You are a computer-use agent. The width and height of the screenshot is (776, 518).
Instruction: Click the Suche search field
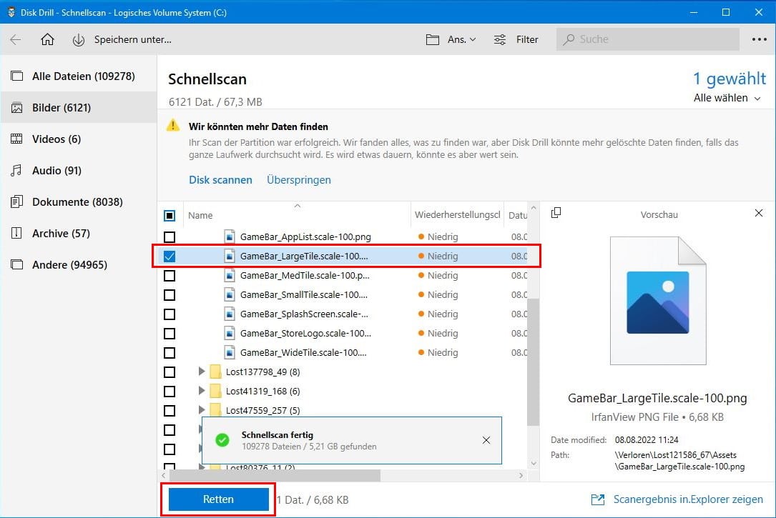(648, 39)
